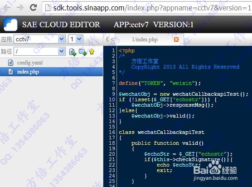252x187 pixels.
Task: Collapse sidebar with double chevron
Action: (107, 39)
